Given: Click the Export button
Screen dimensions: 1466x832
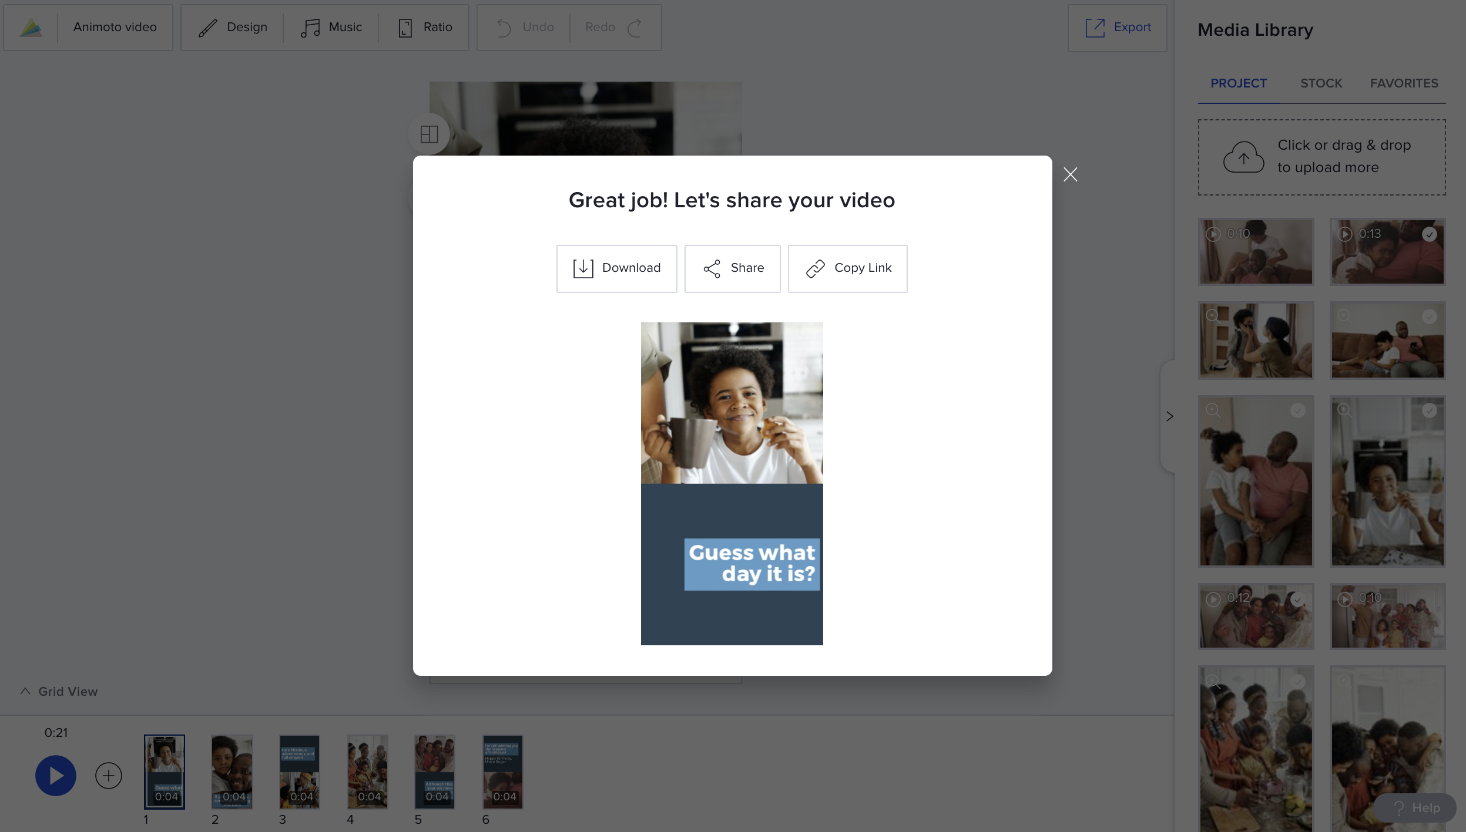Looking at the screenshot, I should click(x=1117, y=28).
